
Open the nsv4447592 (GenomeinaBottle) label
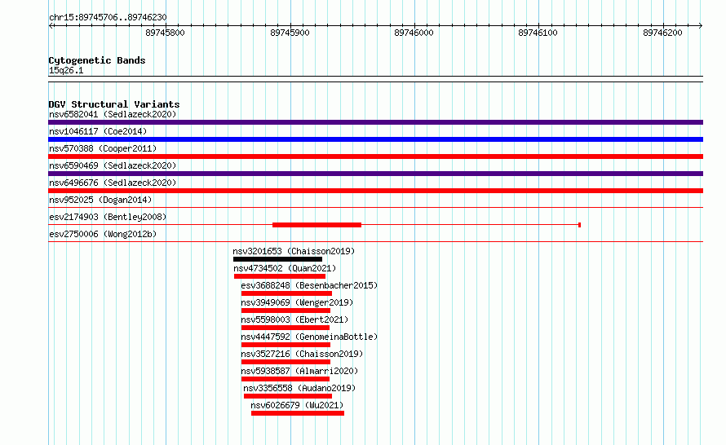309,337
